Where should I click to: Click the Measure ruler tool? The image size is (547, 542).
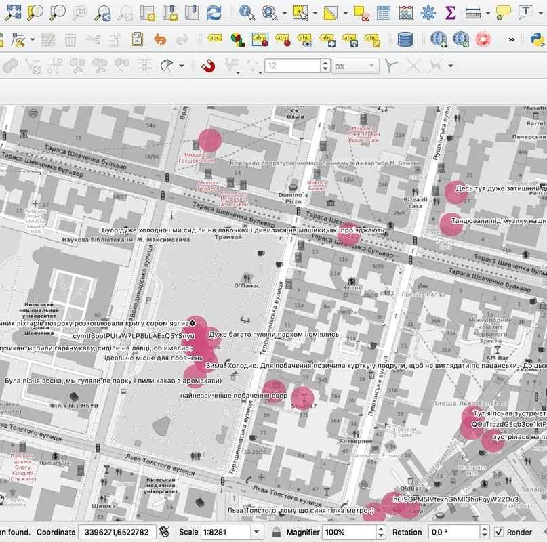472,12
